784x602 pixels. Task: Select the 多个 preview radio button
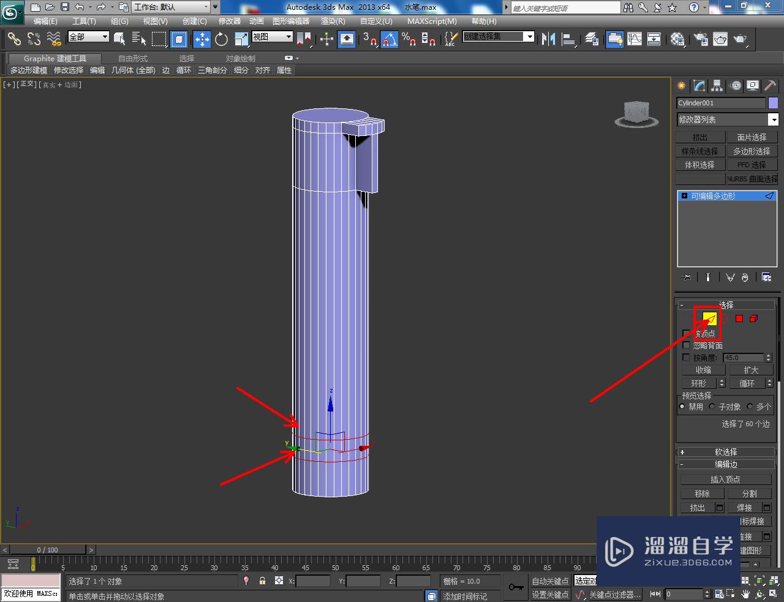click(x=750, y=407)
